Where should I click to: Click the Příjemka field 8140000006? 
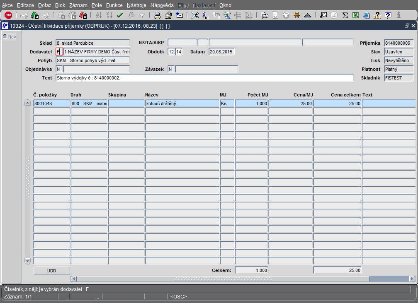(399, 43)
